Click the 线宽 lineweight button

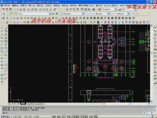91,116
